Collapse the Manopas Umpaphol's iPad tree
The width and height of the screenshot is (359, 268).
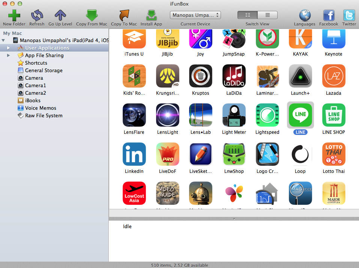pos(3,40)
